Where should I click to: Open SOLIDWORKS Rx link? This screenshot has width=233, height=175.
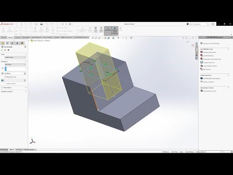tap(208, 56)
